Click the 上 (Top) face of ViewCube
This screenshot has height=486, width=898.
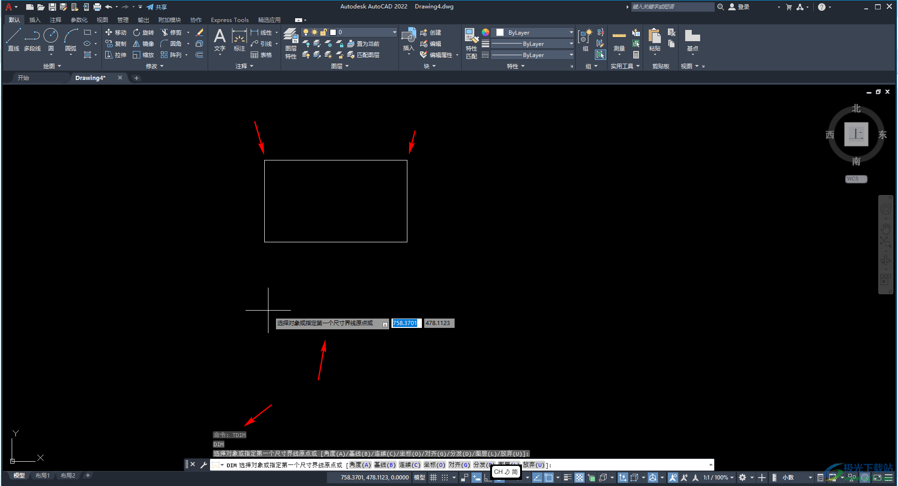coord(856,134)
